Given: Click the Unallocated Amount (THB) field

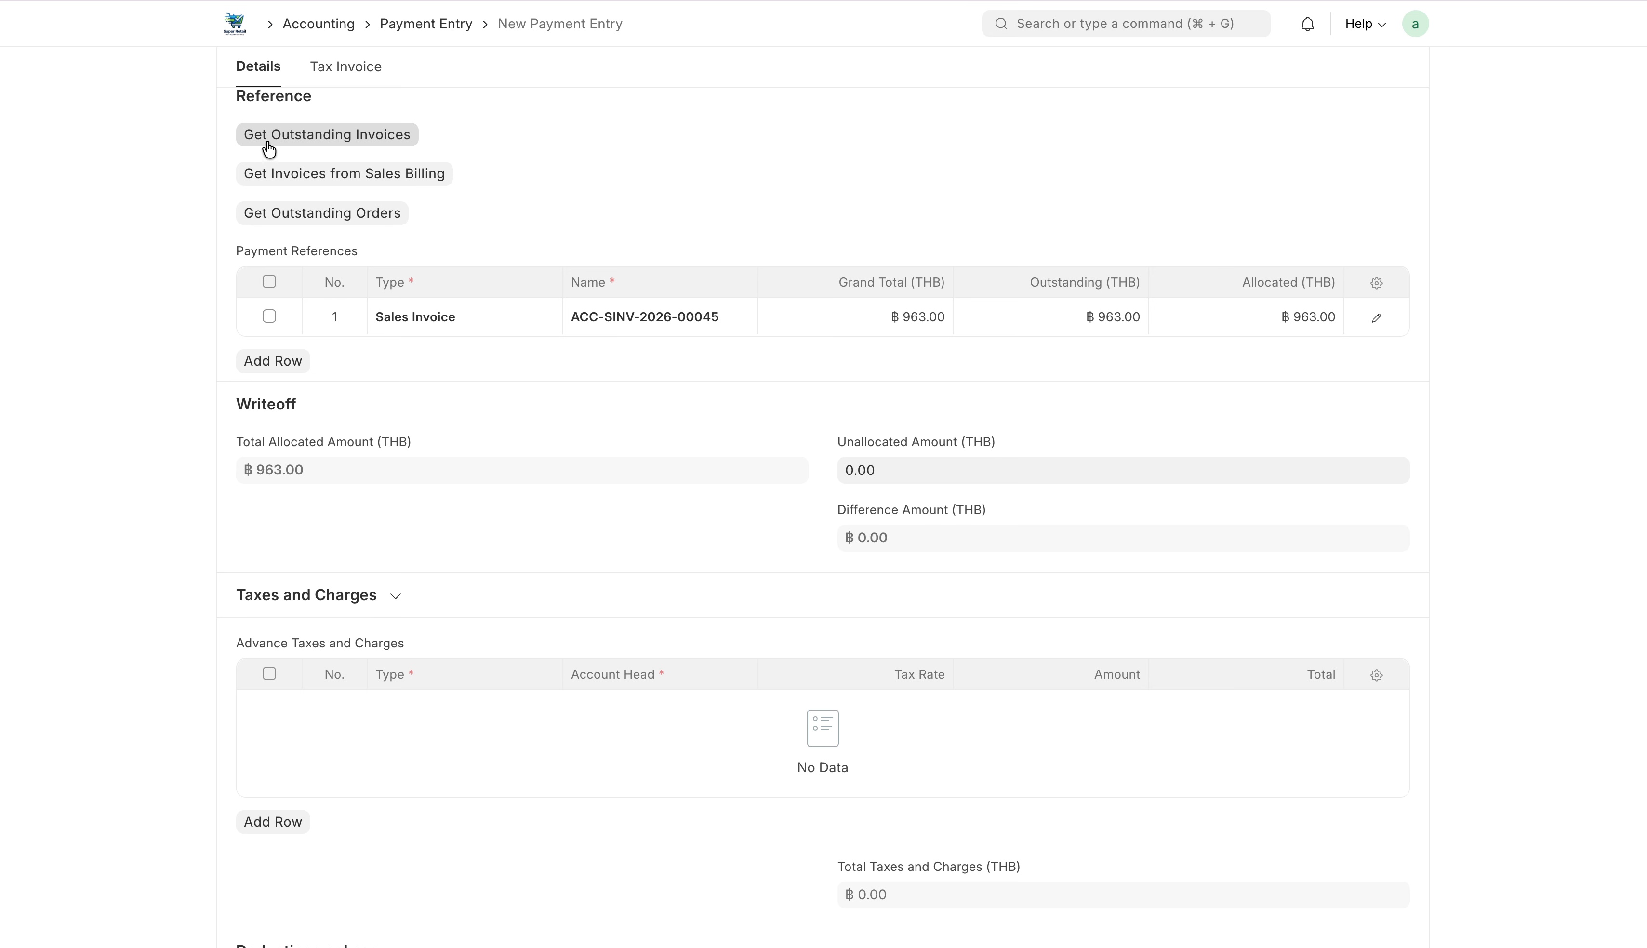Looking at the screenshot, I should click(1123, 470).
